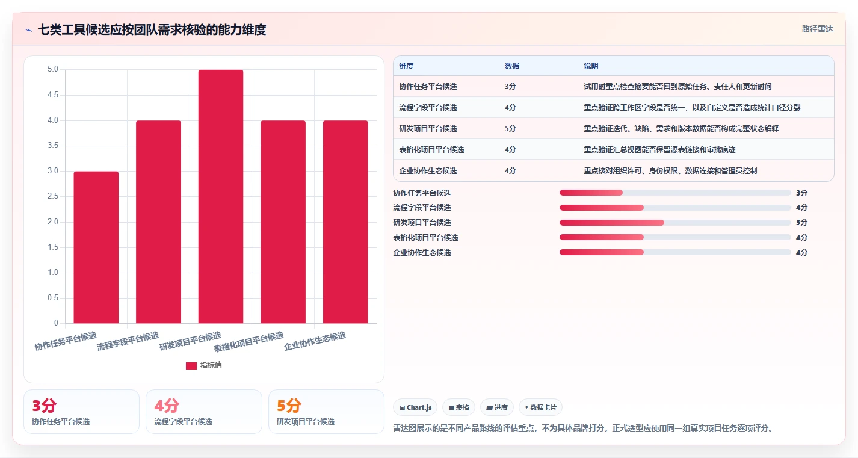Click the lightning icon beside the title

28,29
